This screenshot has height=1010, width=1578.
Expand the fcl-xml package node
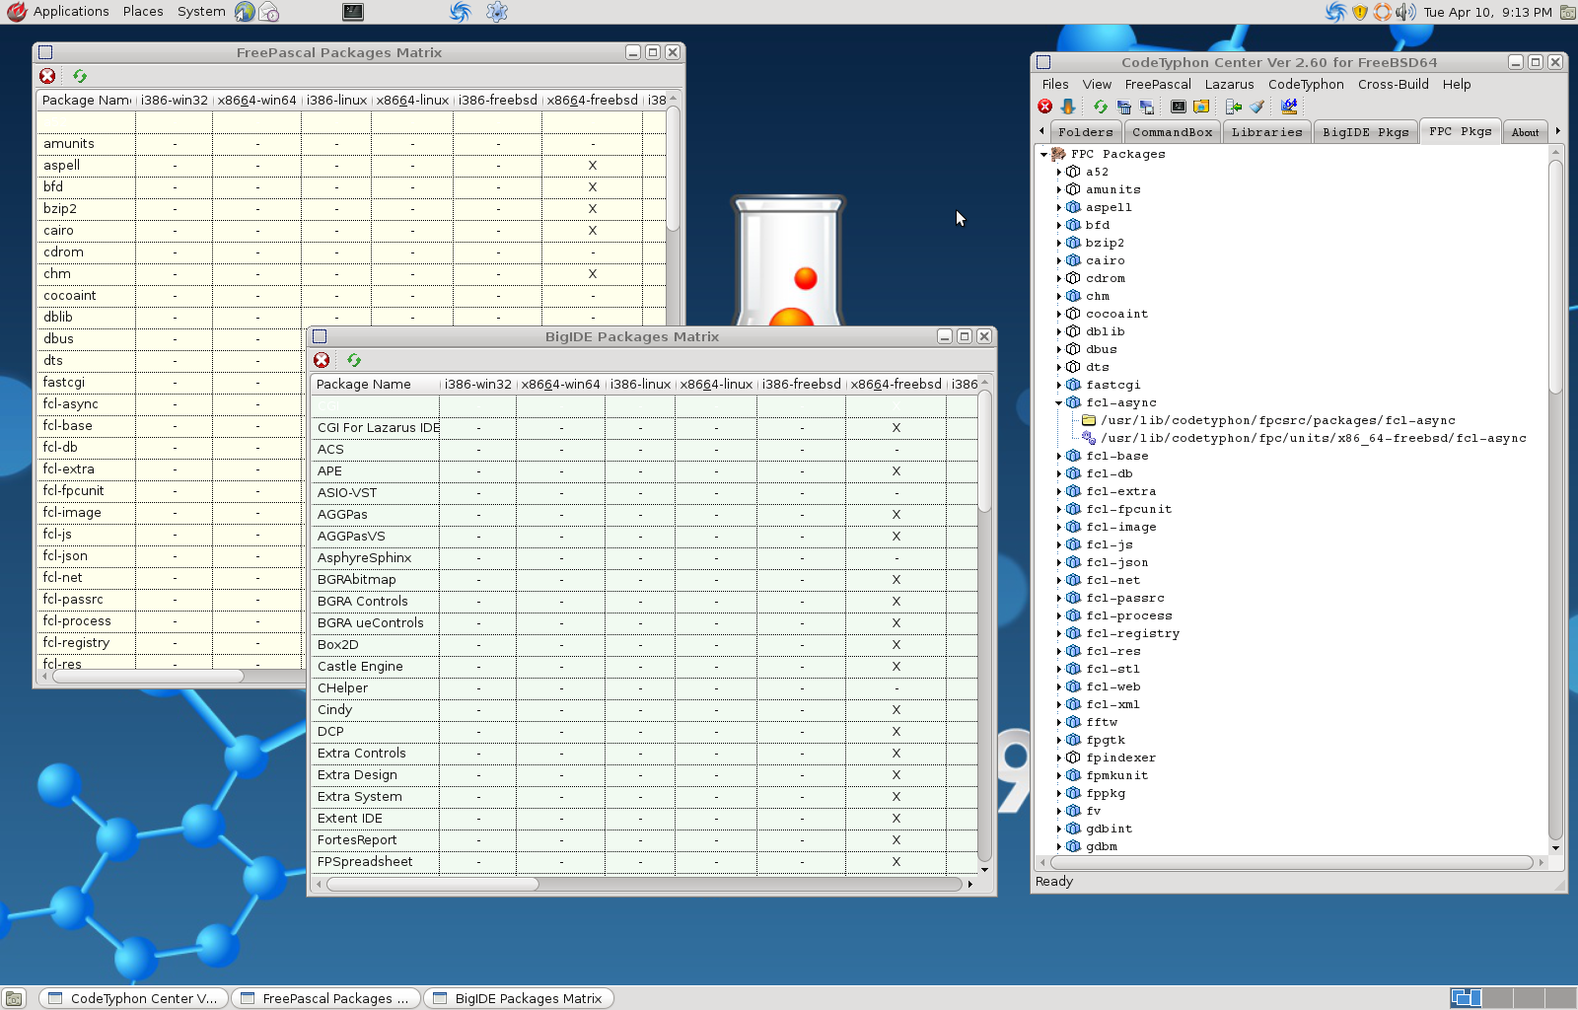(x=1059, y=704)
